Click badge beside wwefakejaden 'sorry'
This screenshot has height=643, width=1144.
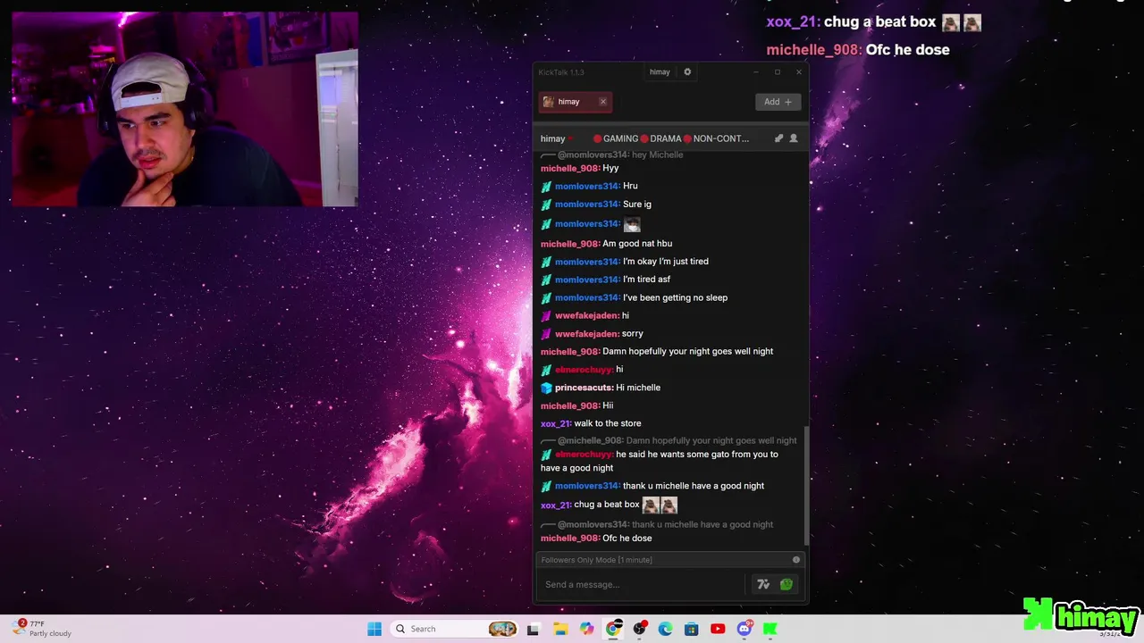546,333
